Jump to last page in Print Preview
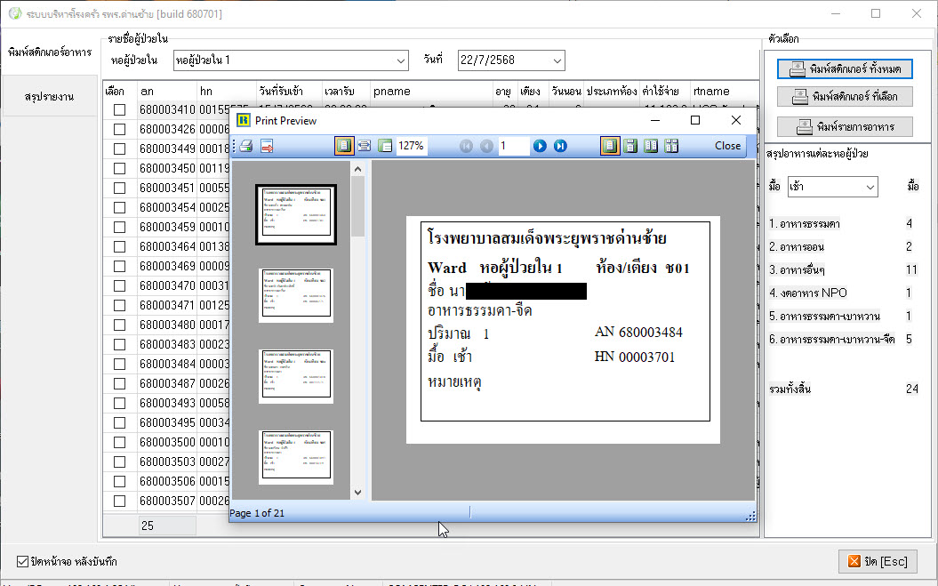 coord(560,146)
